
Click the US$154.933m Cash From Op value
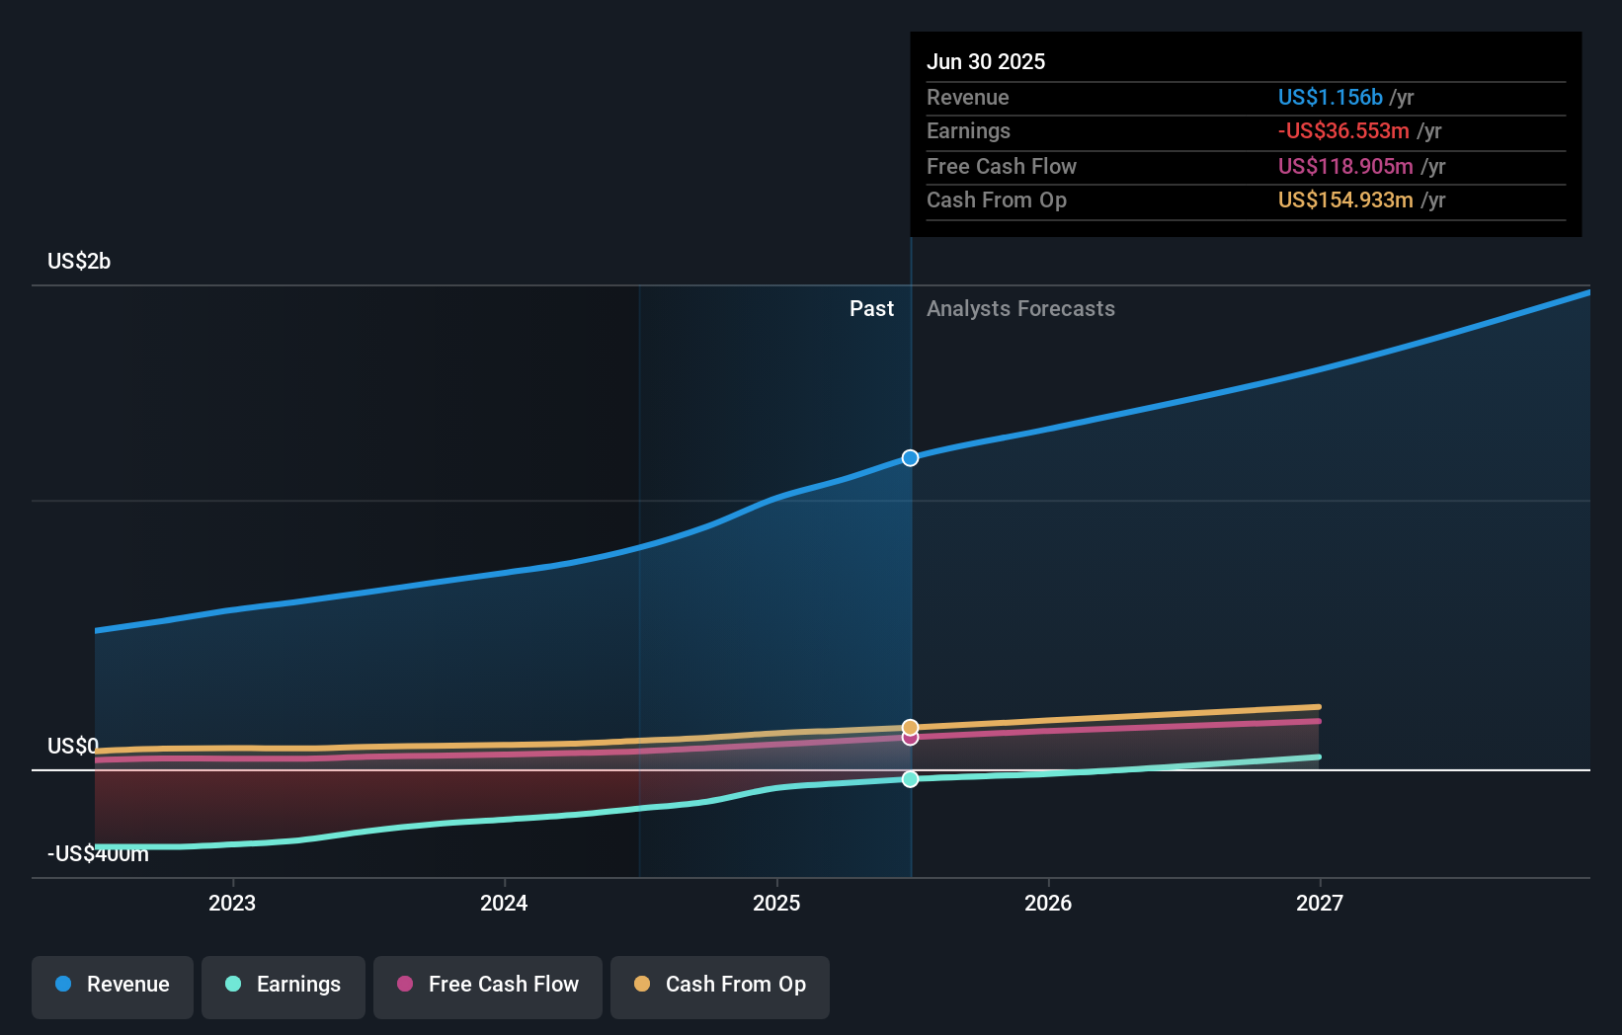[1345, 200]
